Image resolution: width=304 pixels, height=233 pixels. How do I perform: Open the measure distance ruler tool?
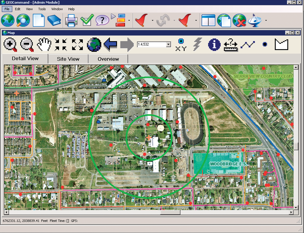point(231,45)
